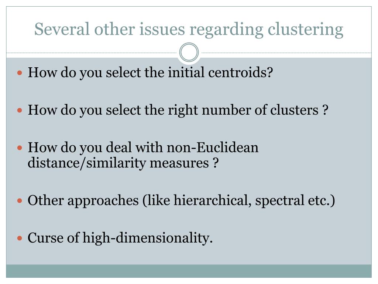This screenshot has width=378, height=284.
Task: Click the word 'centroids?' in first bullet
Action: pyautogui.click(x=240, y=72)
